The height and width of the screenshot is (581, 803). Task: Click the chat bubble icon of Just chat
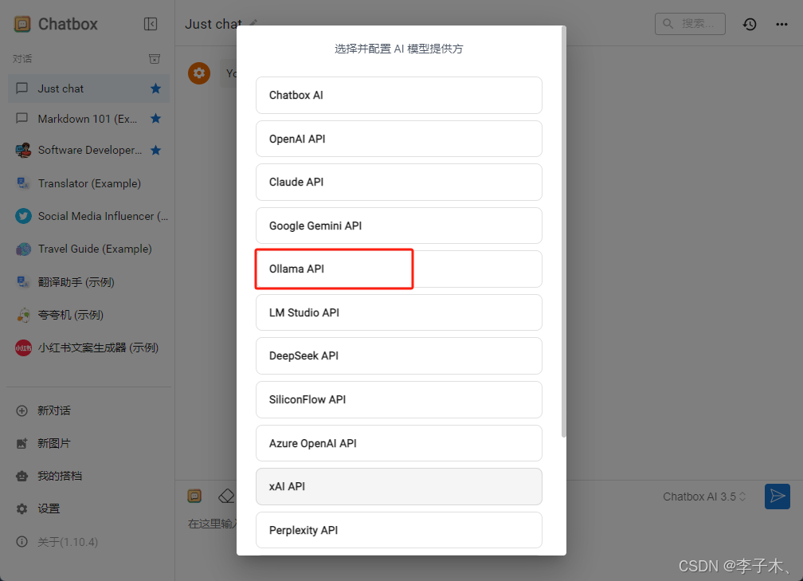[22, 88]
